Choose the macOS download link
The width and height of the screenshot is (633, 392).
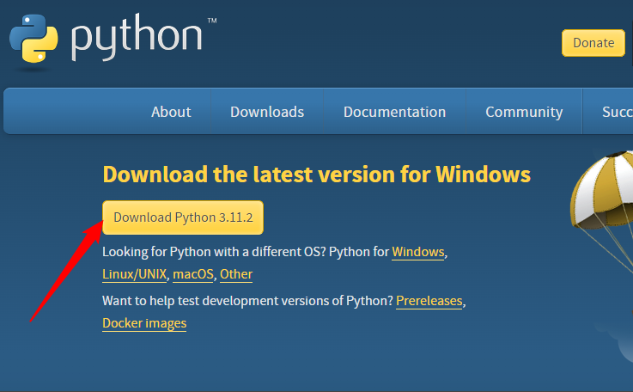tap(193, 275)
